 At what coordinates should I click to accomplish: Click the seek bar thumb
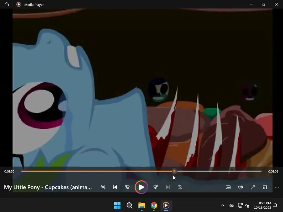coord(174,171)
